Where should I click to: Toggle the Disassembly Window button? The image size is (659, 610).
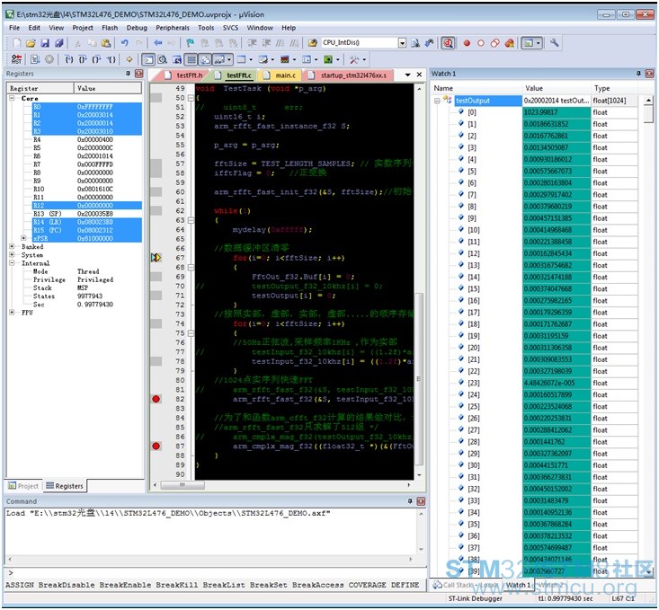(x=162, y=59)
